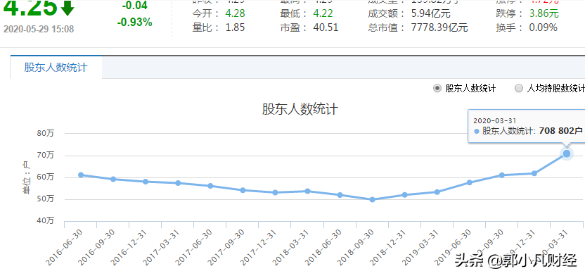Viewport: 585px width, 276px height.
Task: Click the 头条 @郭小凡财经 watermark
Action: click(x=515, y=261)
